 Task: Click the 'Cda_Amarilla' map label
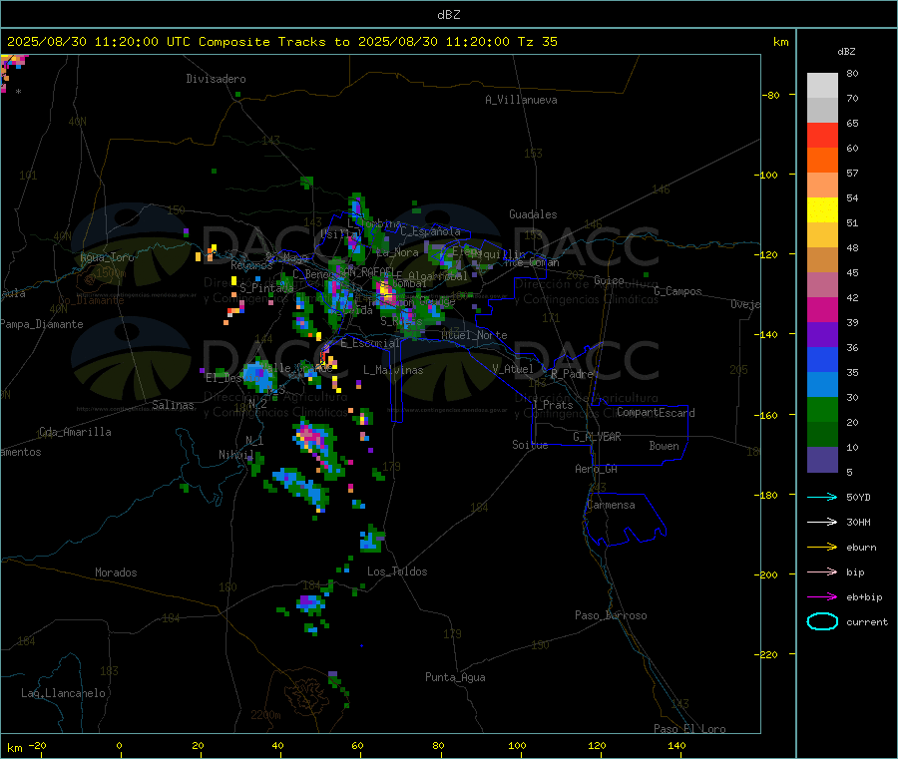click(75, 432)
